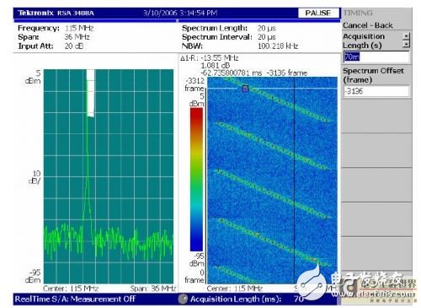This screenshot has height=308, width=421.
Task: Click the second chirp stripe in the spectrogram
Action: tap(272, 146)
